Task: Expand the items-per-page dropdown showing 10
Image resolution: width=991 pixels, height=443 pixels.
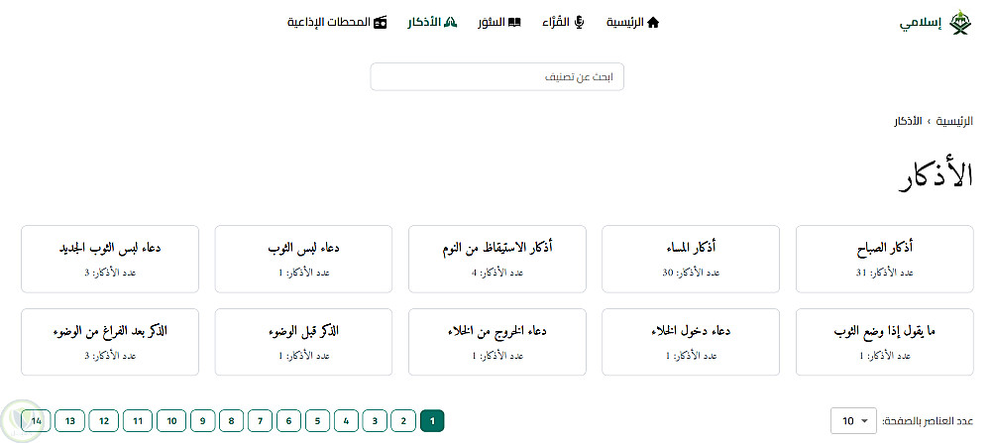Action: pos(854,421)
